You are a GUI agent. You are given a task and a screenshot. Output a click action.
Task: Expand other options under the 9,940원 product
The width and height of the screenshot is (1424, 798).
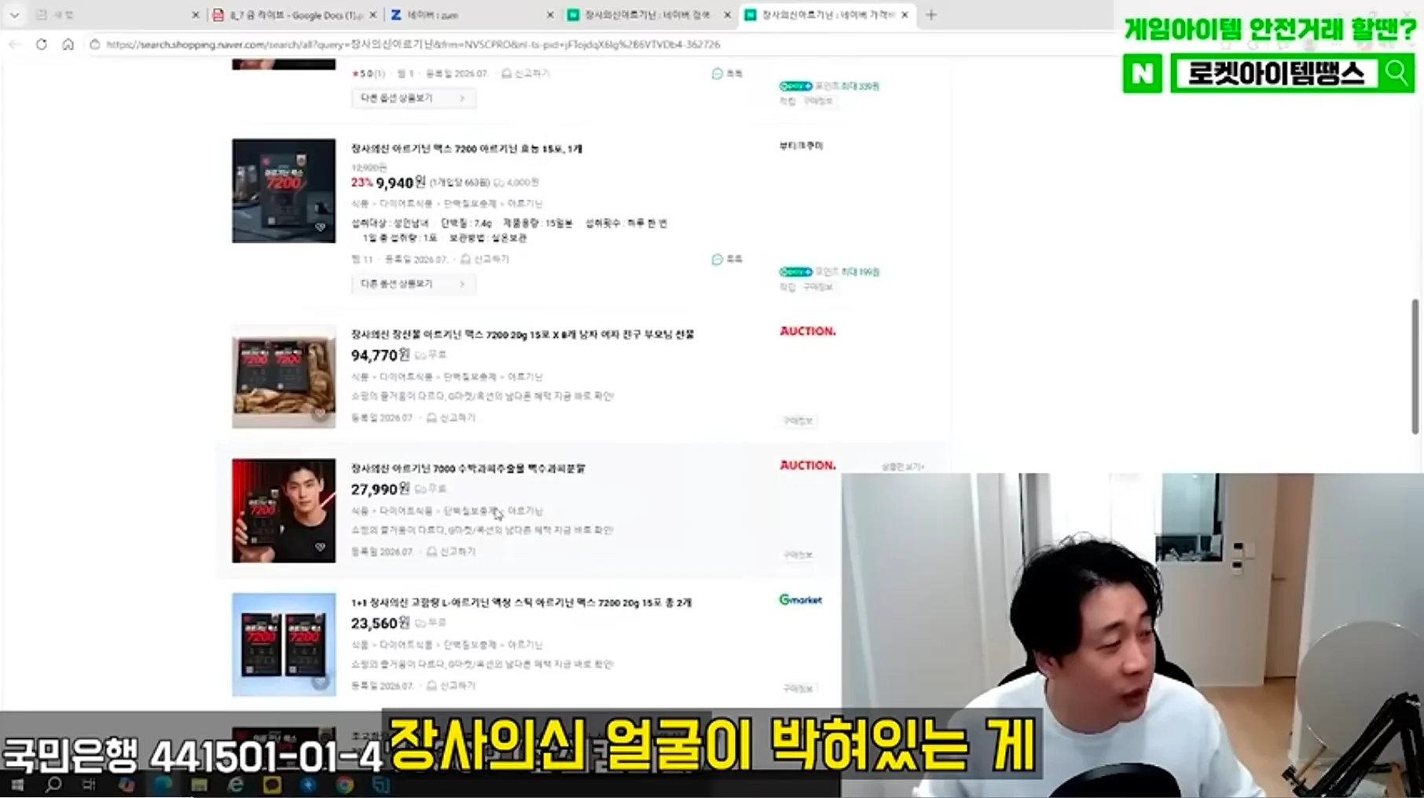tap(413, 284)
